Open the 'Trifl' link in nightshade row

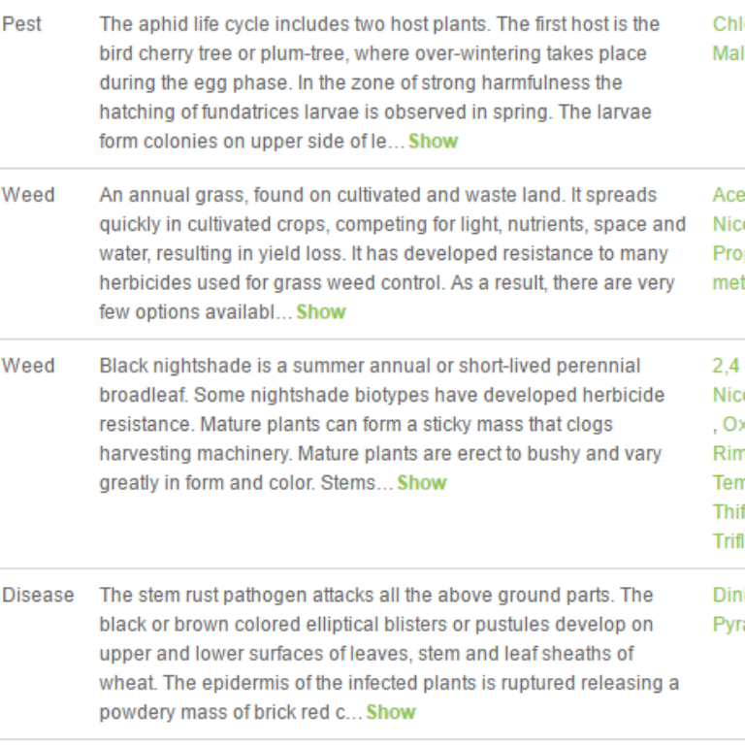click(729, 541)
